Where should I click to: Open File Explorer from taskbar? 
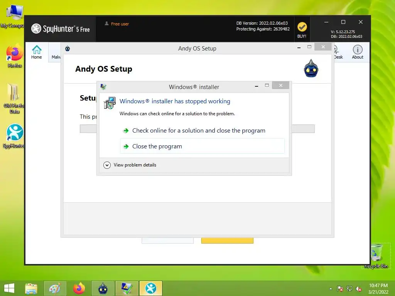click(x=31, y=288)
